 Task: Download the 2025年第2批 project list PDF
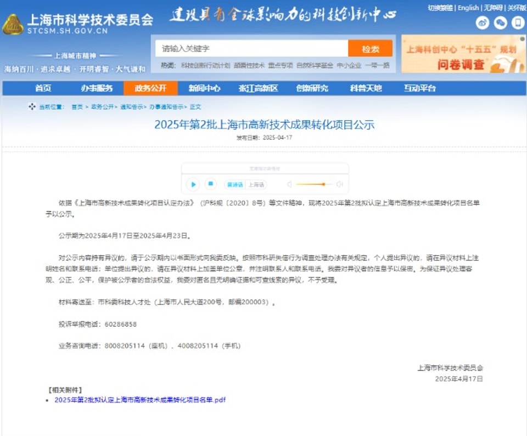(140, 400)
